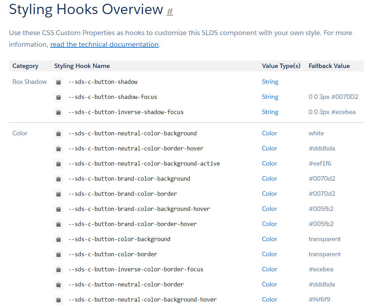Select fallback value '#eef1f6'
Viewport: 378px width, 306px height.
(320, 163)
